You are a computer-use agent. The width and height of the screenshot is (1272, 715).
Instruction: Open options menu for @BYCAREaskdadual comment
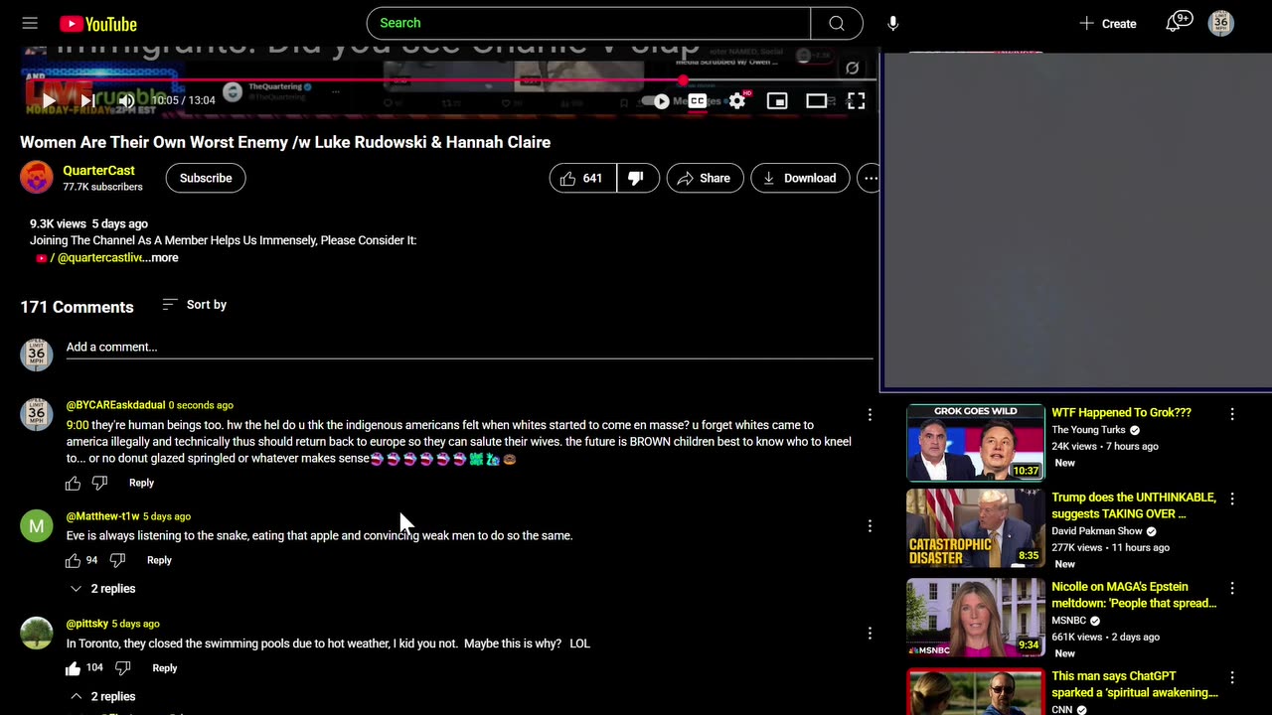click(870, 415)
